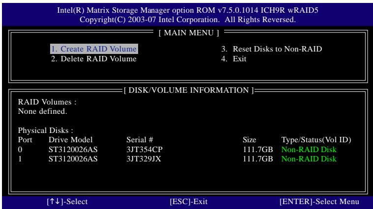Click the Physical Disks label
Screen dimensions: 373x209
[45, 131]
